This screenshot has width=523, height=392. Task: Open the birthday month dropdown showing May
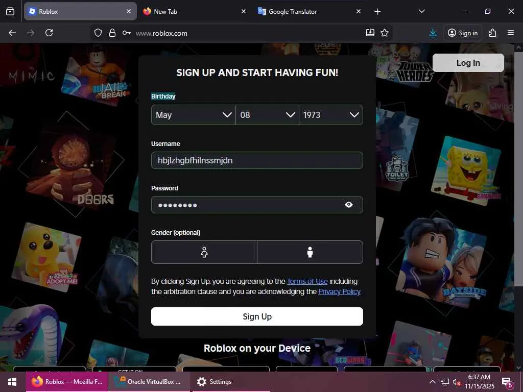tap(193, 115)
